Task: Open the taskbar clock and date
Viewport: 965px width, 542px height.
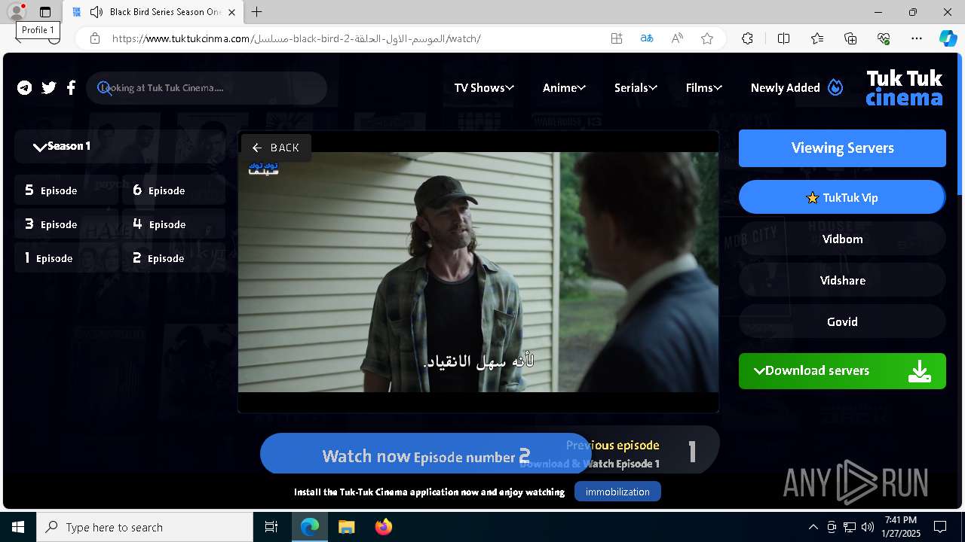Action: pyautogui.click(x=901, y=527)
